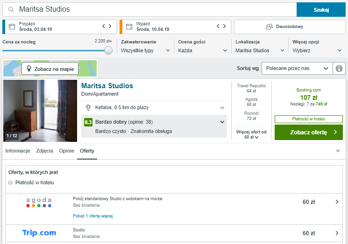Toggle the Płatność w hotelu checkbox

point(10,182)
